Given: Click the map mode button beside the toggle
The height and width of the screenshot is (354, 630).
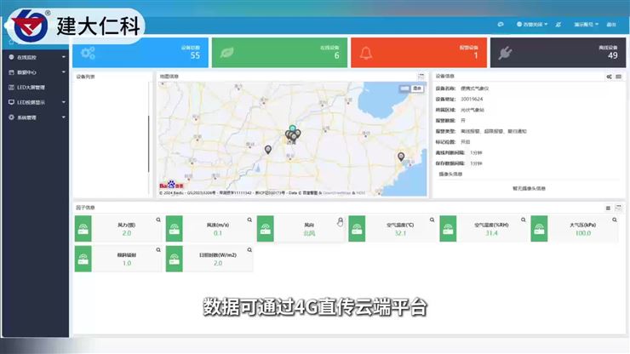Looking at the screenshot, I should pos(417,88).
